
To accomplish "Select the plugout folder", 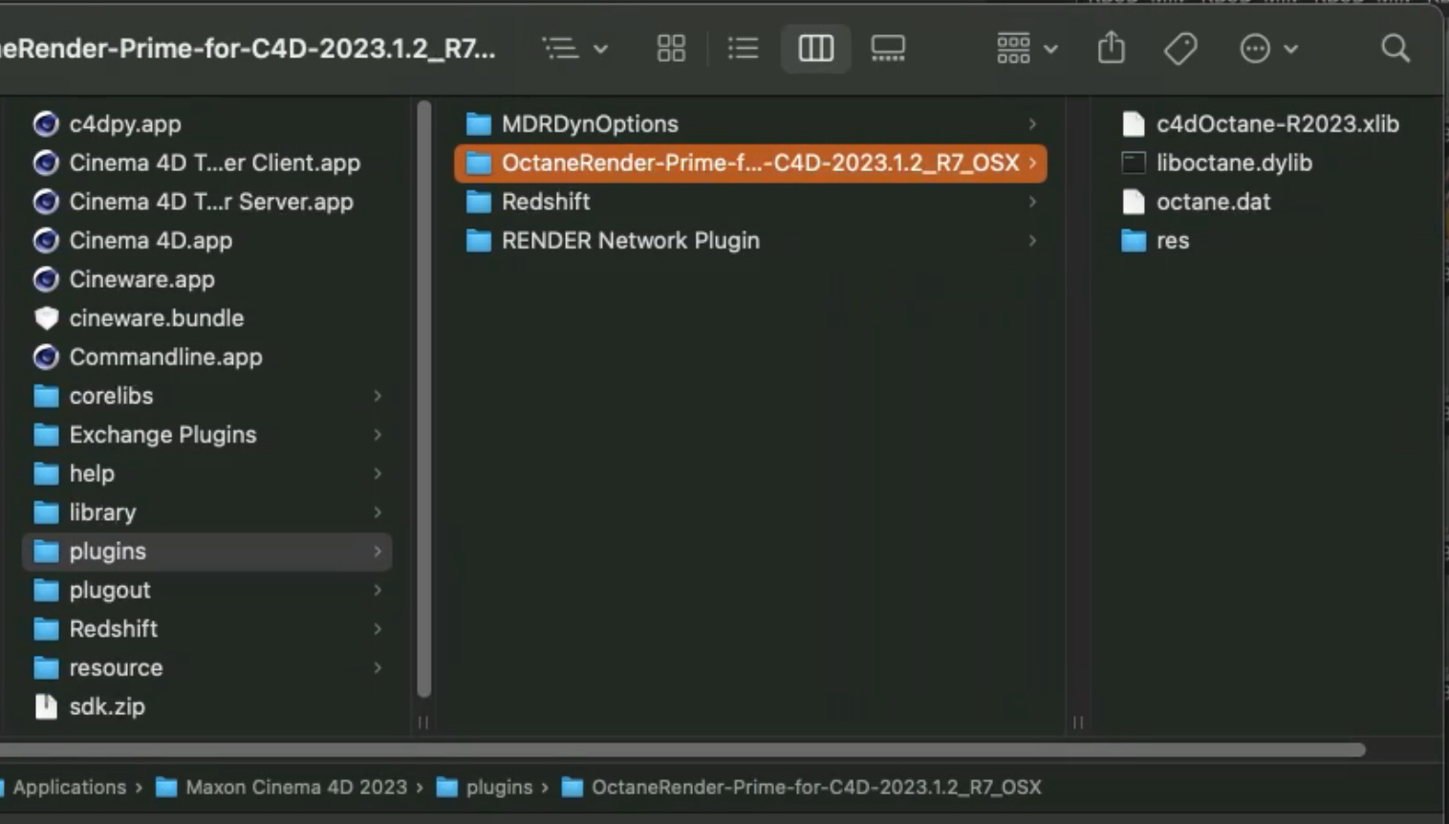I will (x=207, y=590).
